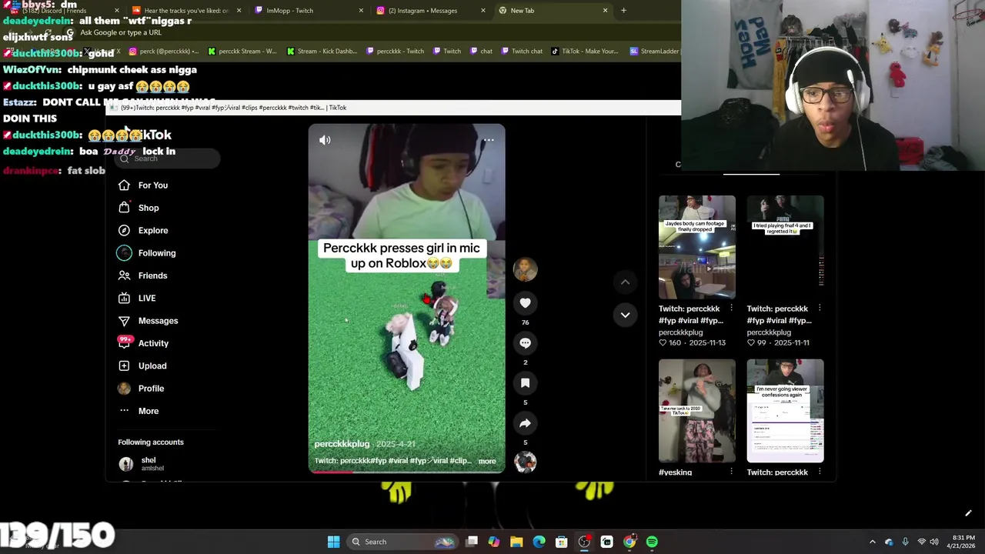Close the Instagram Messages tab
The image size is (985, 554).
click(x=482, y=11)
